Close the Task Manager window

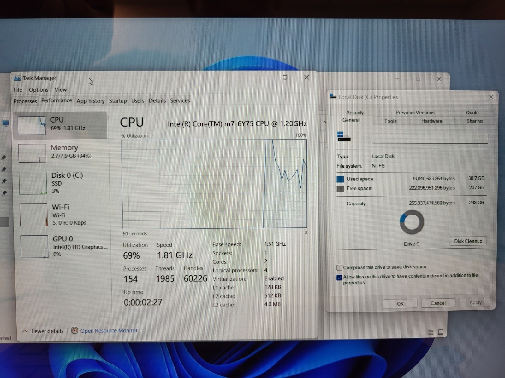tap(306, 77)
